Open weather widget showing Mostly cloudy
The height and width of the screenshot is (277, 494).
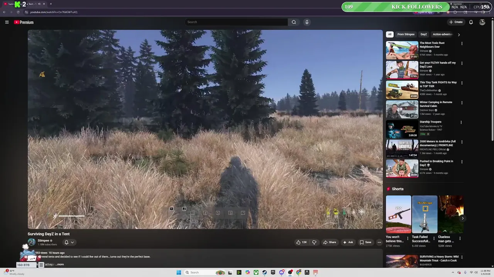tap(14, 272)
